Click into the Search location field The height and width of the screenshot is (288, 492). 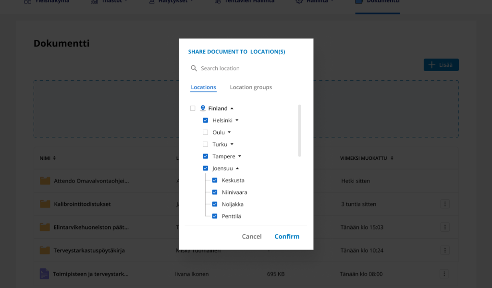click(x=246, y=68)
